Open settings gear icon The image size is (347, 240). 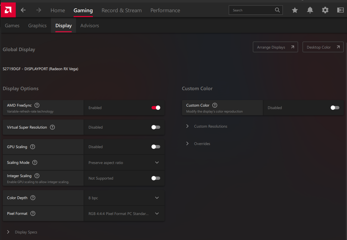(x=325, y=10)
